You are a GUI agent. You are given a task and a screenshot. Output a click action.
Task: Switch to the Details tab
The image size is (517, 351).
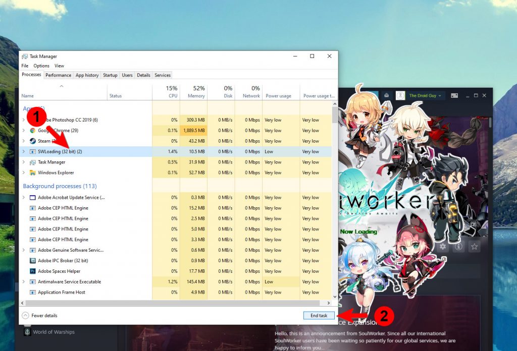tap(143, 75)
